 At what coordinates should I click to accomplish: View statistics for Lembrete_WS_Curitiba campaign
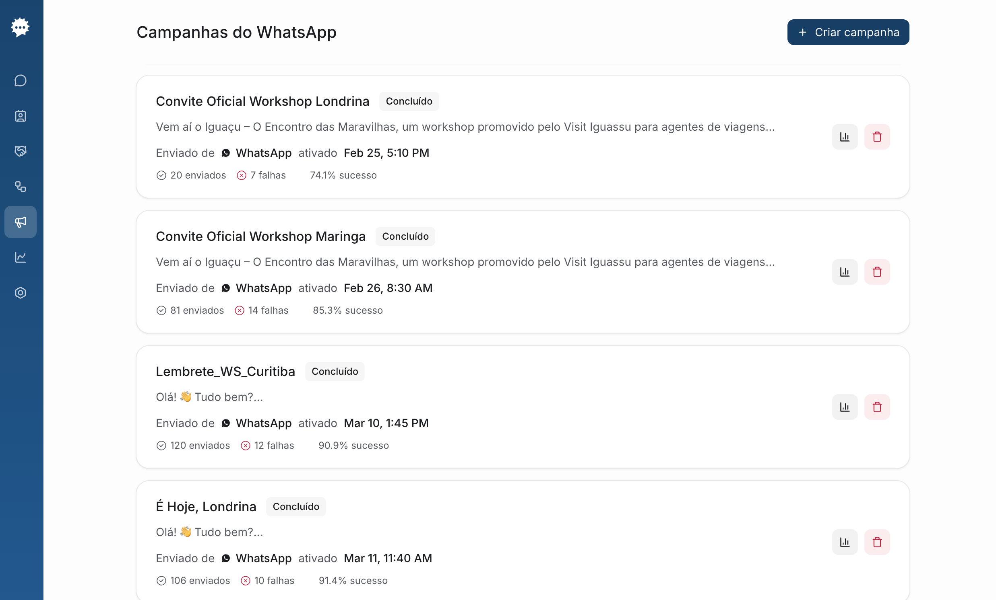click(845, 407)
